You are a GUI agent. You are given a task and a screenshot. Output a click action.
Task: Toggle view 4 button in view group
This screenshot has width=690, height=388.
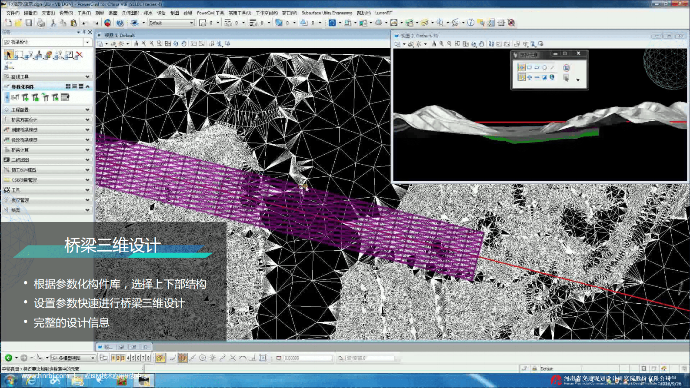pos(128,358)
